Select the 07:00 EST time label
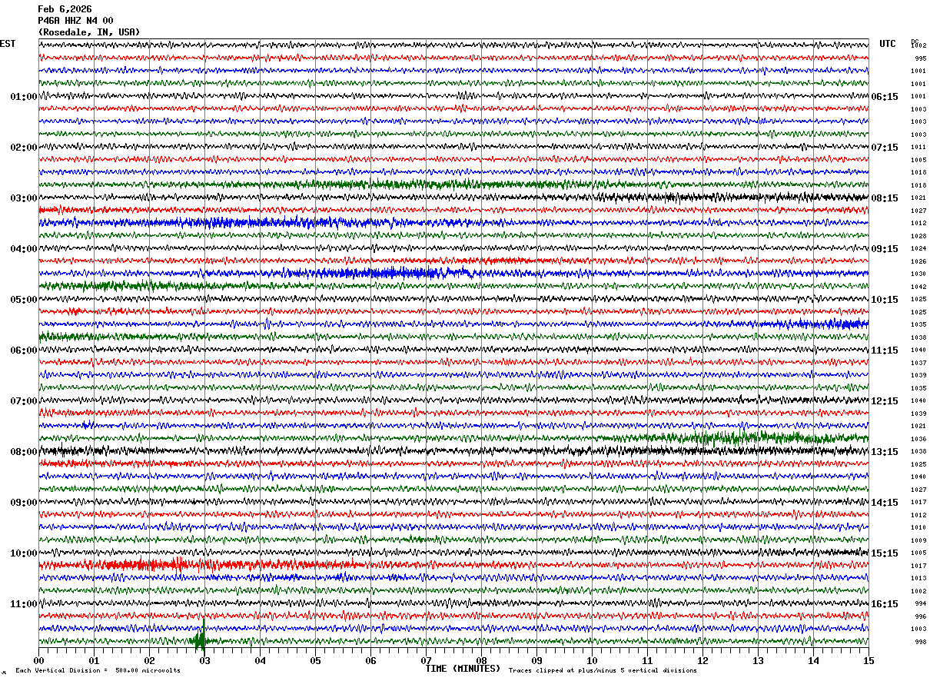Image resolution: width=930 pixels, height=681 pixels. (24, 401)
